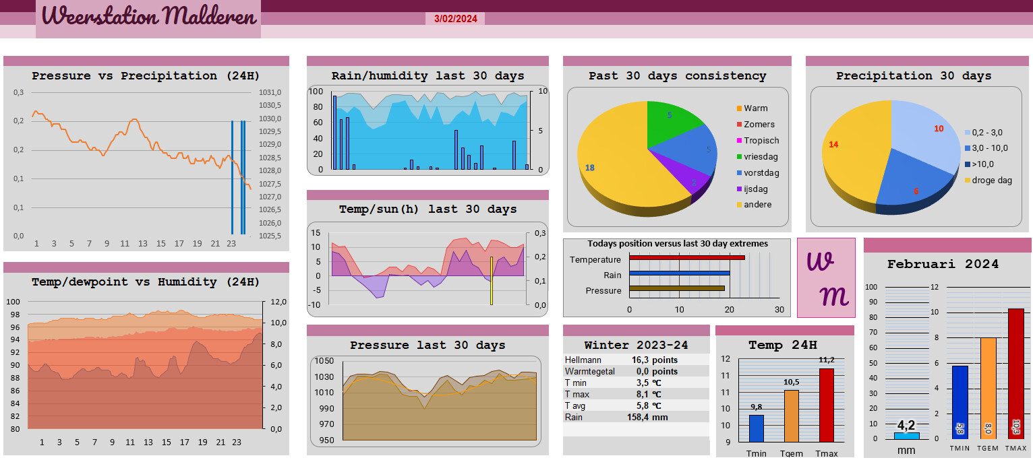1033x460 pixels.
Task: Click the orange Tgem bar showing 10,5
Action: pos(792,416)
